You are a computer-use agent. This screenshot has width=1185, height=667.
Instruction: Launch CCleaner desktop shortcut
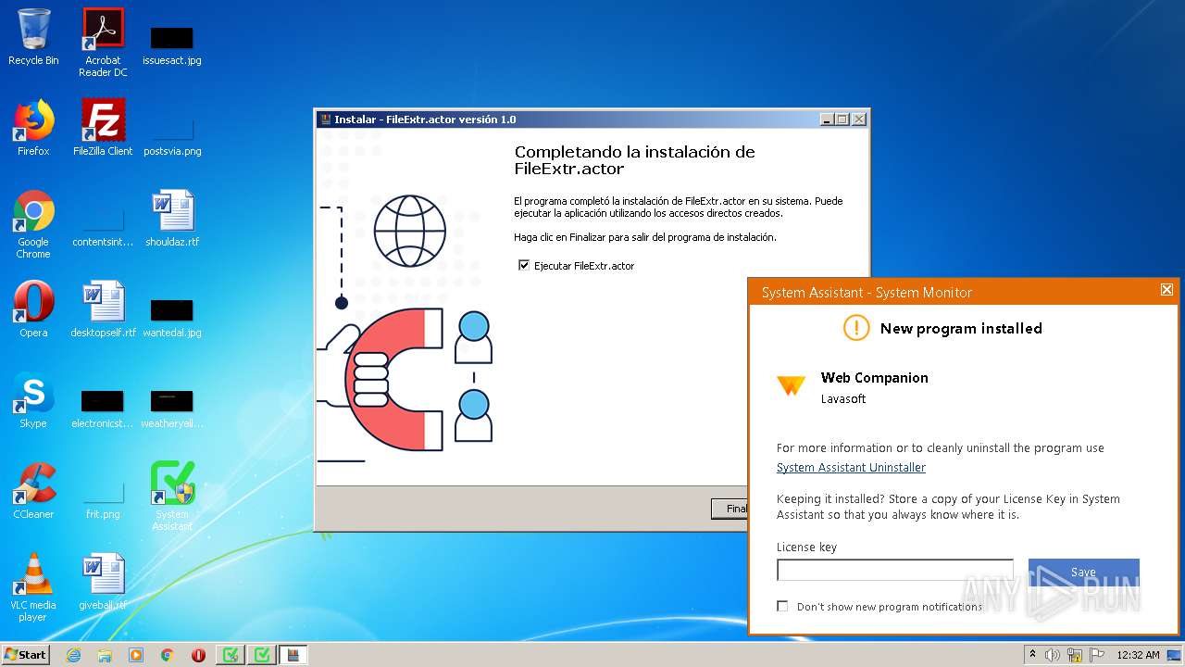33,490
